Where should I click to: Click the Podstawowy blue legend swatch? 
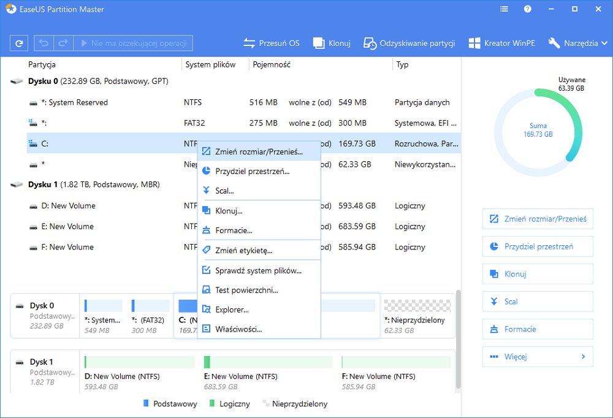pos(147,403)
